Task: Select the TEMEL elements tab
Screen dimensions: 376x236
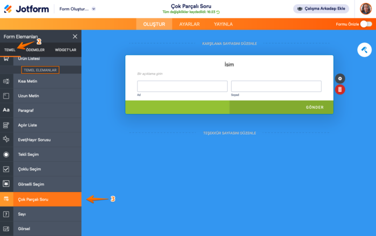Action: pyautogui.click(x=10, y=50)
